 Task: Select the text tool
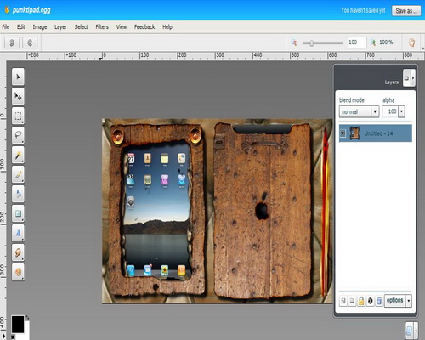point(18,233)
